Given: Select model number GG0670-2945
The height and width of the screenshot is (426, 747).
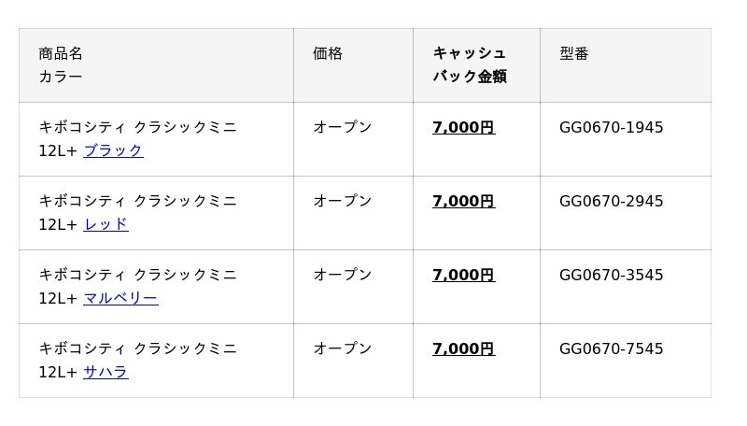Looking at the screenshot, I should tap(612, 201).
